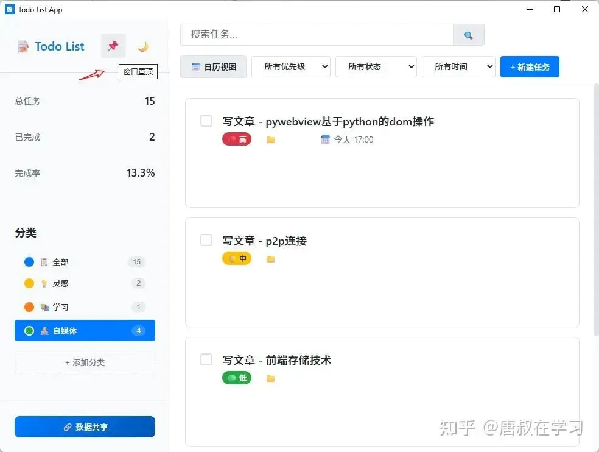Screen dimensions: 599x452
Task: Create a task with 新建任务
Action: click(x=530, y=67)
